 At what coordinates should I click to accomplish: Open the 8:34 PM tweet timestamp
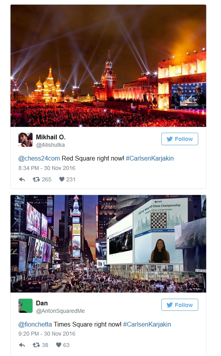click(x=47, y=168)
